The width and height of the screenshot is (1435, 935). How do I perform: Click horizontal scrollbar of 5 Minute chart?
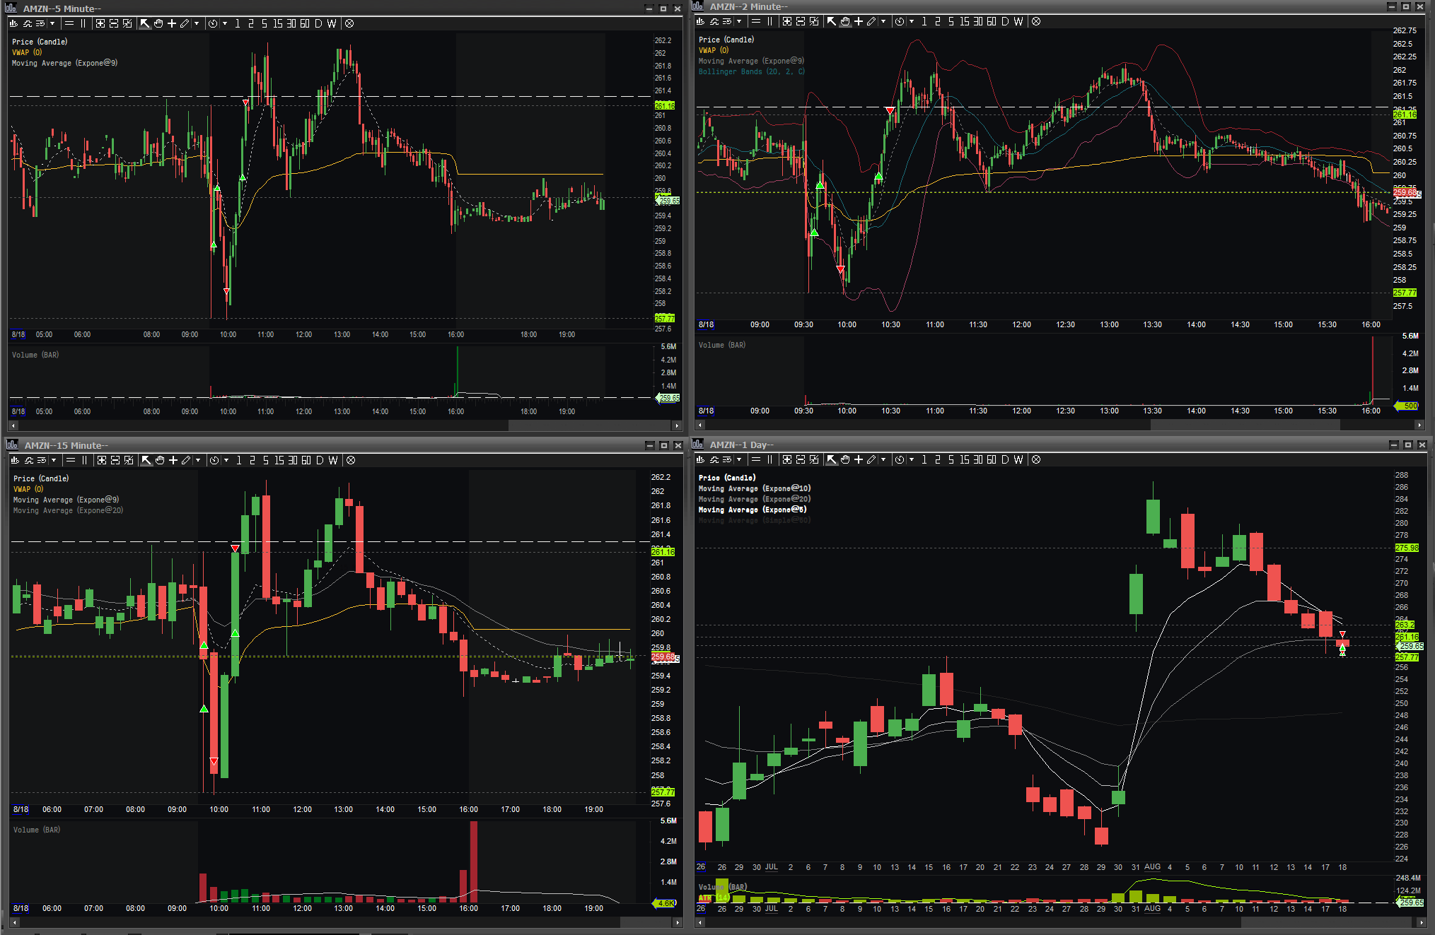point(344,425)
